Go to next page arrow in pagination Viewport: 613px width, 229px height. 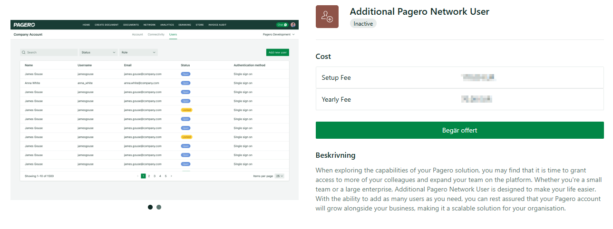click(171, 176)
